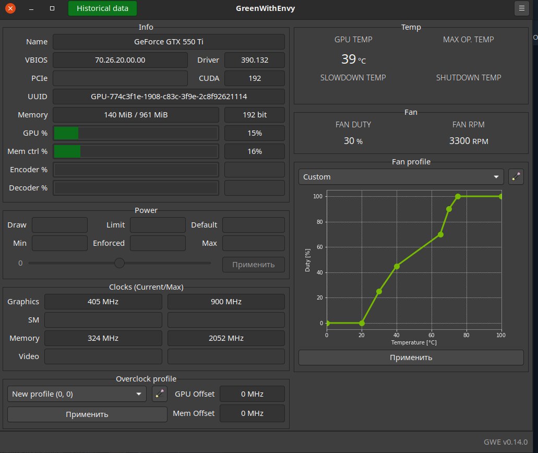Maximize the GreenWithEnvy window
This screenshot has height=453, width=538.
click(x=52, y=8)
